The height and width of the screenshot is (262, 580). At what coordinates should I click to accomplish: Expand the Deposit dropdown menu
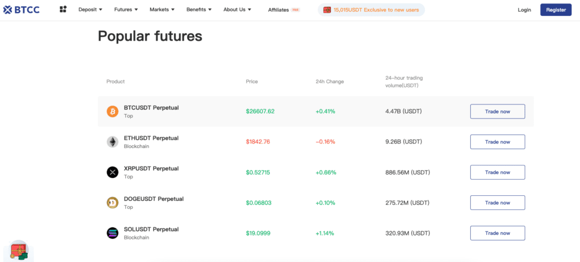tap(91, 10)
